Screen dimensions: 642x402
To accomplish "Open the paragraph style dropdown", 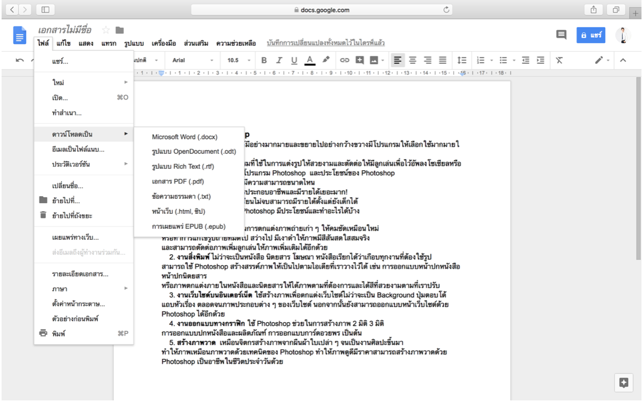I will tap(146, 61).
